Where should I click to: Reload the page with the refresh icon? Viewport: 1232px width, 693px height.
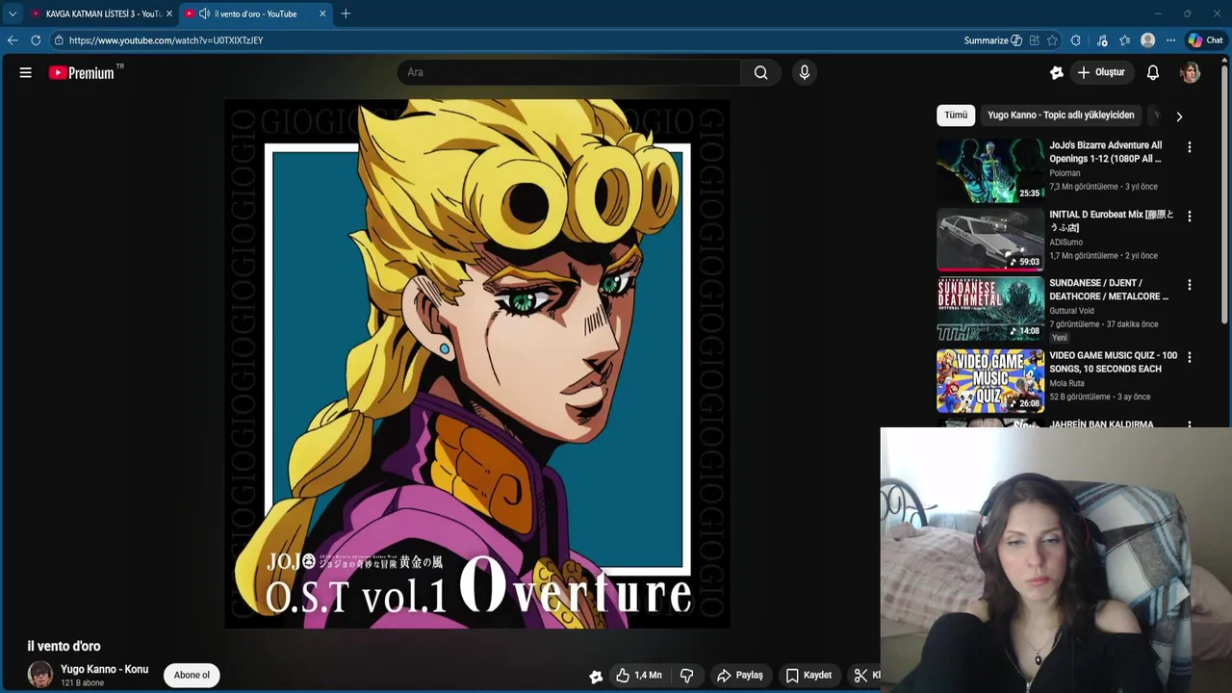pos(36,40)
